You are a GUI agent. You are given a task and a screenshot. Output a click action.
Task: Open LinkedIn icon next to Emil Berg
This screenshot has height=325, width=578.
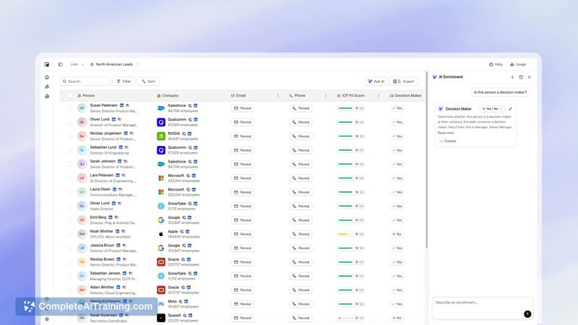pyautogui.click(x=111, y=217)
